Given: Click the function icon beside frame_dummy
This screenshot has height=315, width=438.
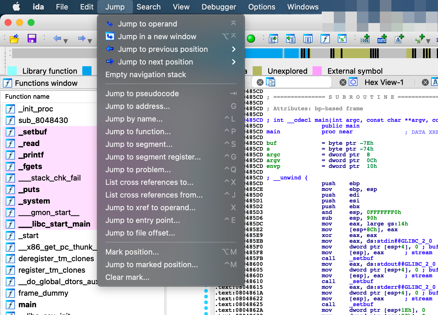Looking at the screenshot, I should coord(10,293).
